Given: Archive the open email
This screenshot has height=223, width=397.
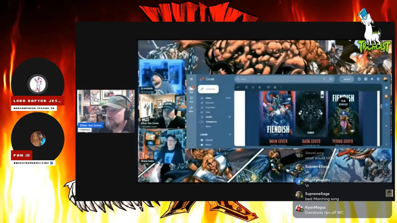Looking at the screenshot, I should click(x=246, y=87).
